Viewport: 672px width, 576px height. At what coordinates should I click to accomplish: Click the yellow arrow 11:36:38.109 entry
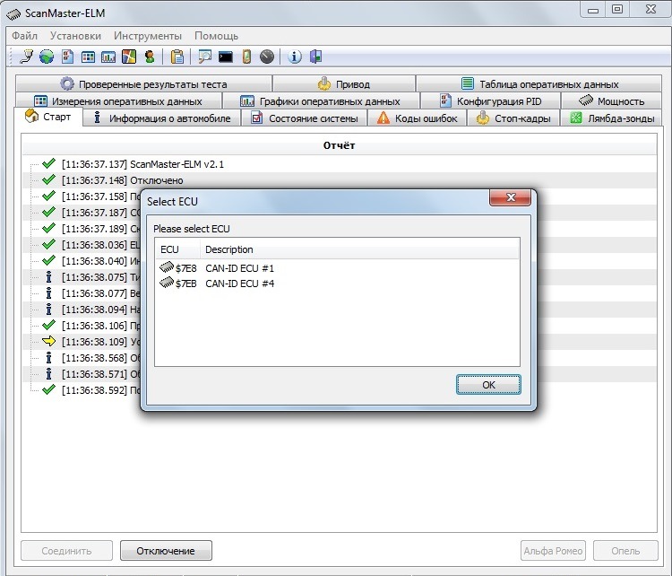coord(100,342)
